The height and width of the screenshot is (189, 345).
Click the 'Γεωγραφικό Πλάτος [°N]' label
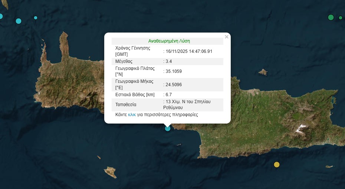(135, 71)
